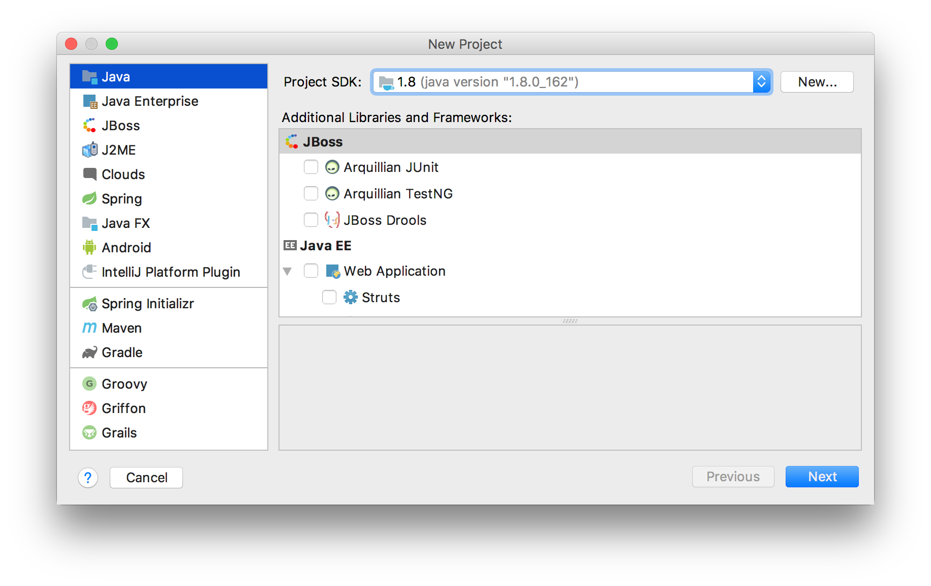Click the Java EE header icon

click(x=290, y=246)
